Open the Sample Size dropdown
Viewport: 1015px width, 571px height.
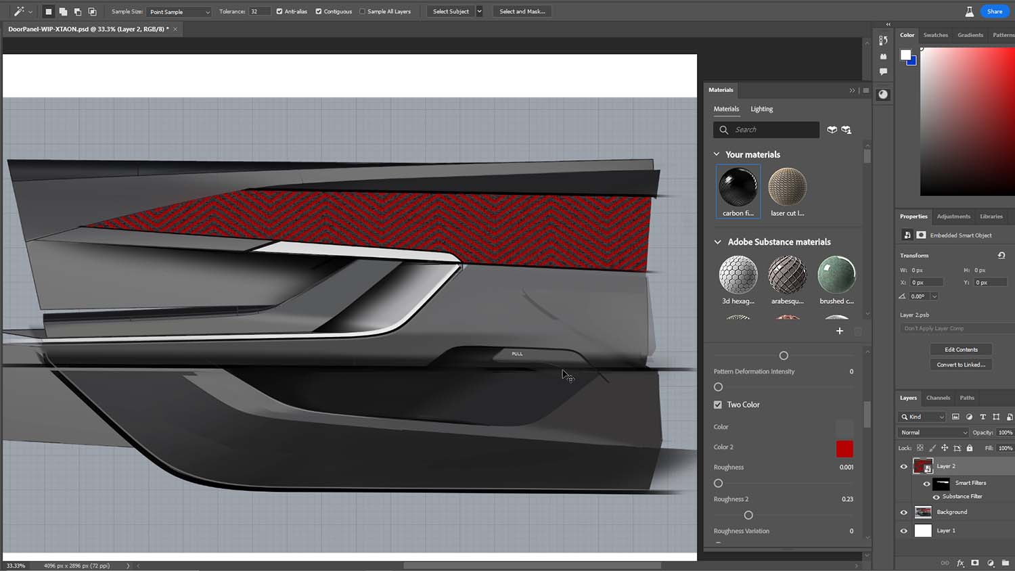(x=179, y=12)
